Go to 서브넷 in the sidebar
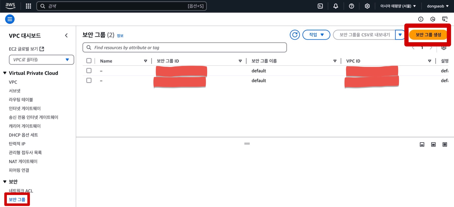 [x=15, y=91]
